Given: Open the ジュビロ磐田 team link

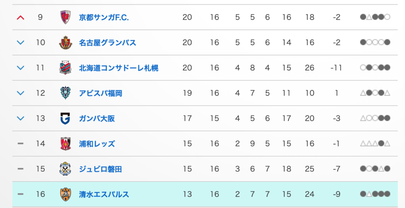Looking at the screenshot, I should (x=100, y=169).
